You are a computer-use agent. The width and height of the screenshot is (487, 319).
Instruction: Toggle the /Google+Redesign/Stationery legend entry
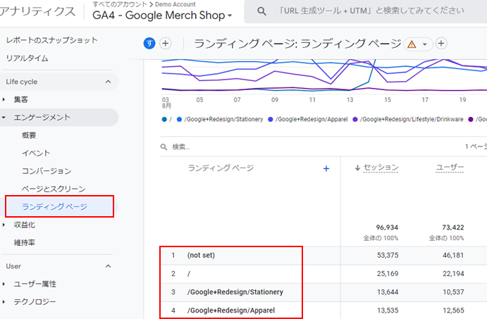point(220,120)
